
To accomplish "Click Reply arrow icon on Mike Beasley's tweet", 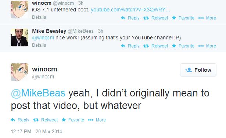I will click(123, 46).
